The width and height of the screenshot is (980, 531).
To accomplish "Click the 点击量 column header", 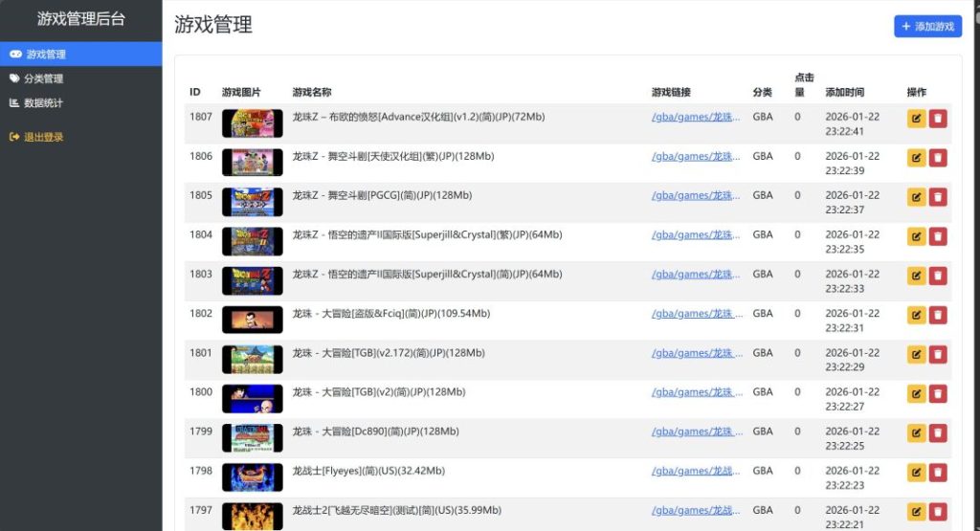I will click(x=804, y=85).
